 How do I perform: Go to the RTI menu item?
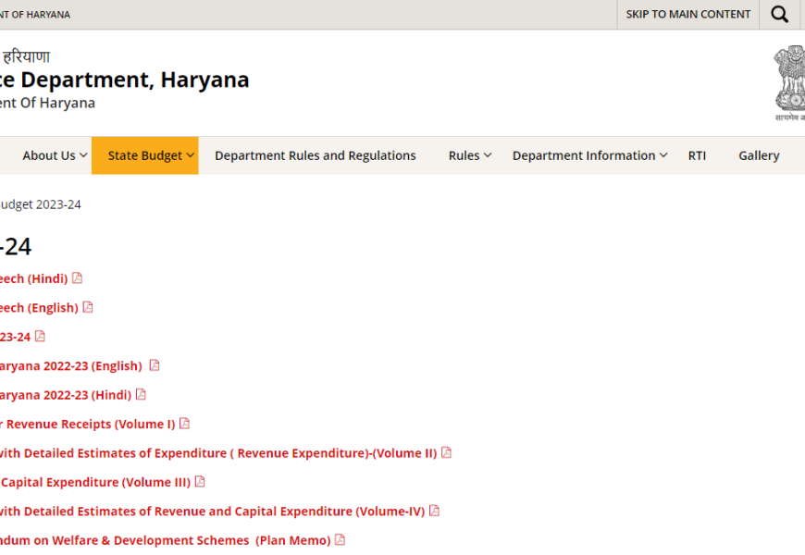point(697,155)
